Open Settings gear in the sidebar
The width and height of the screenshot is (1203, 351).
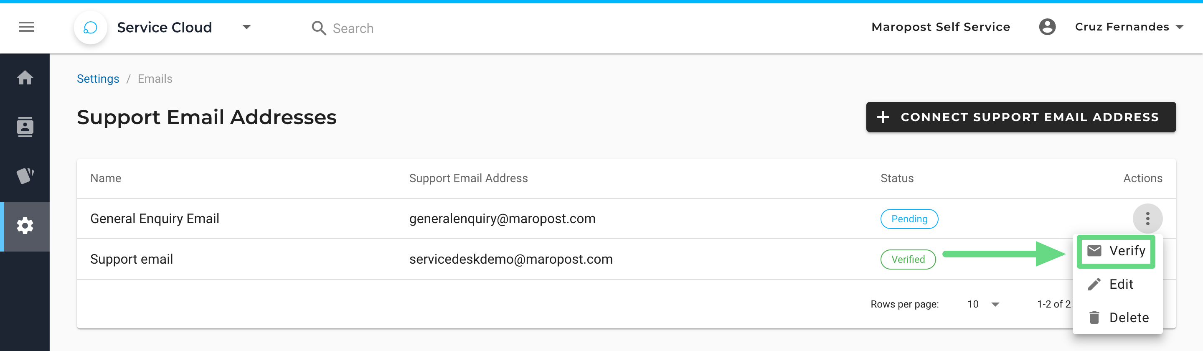pos(25,226)
